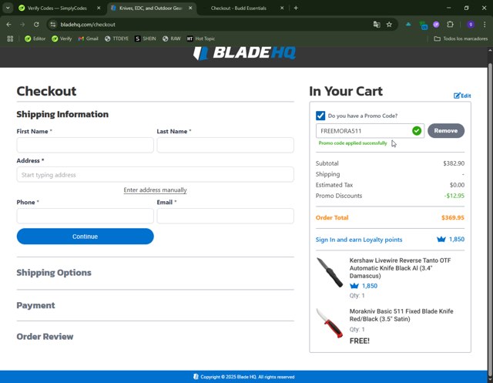Click the Blade HQ logo

[x=244, y=53]
